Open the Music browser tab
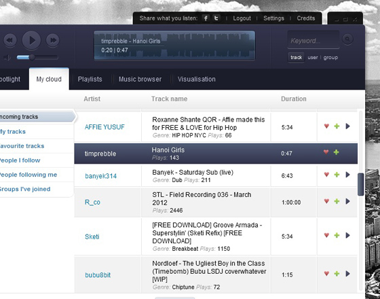The width and height of the screenshot is (380, 299). [140, 79]
